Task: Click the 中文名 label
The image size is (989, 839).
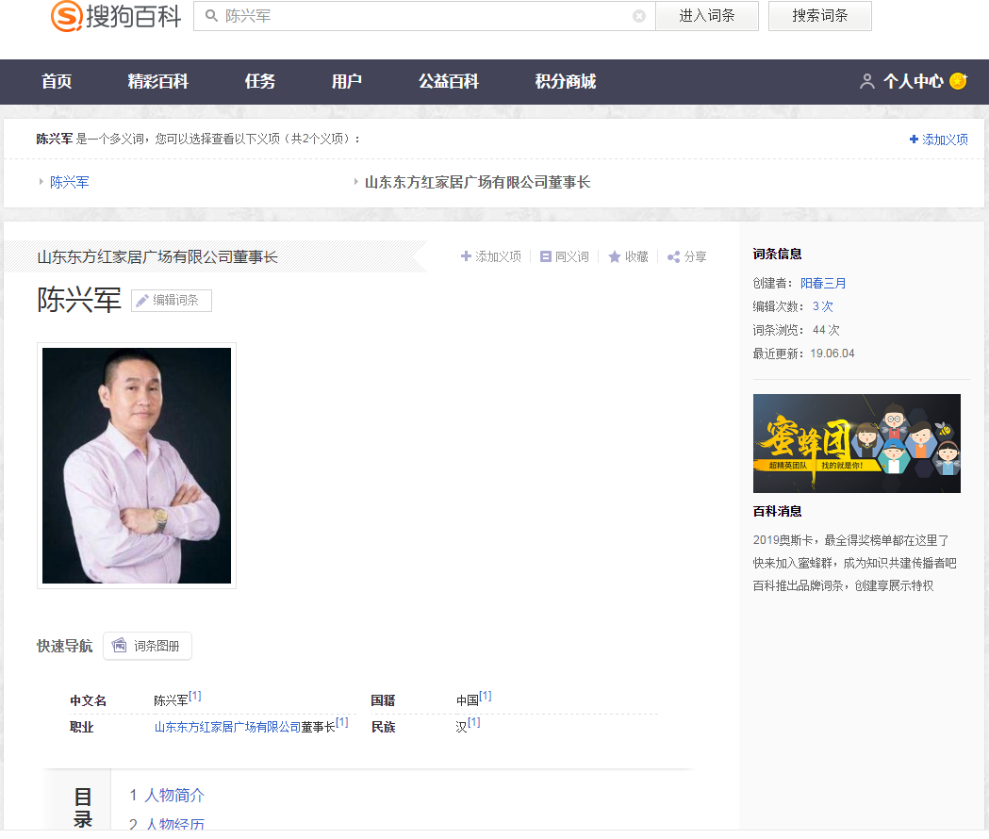Action: point(89,700)
